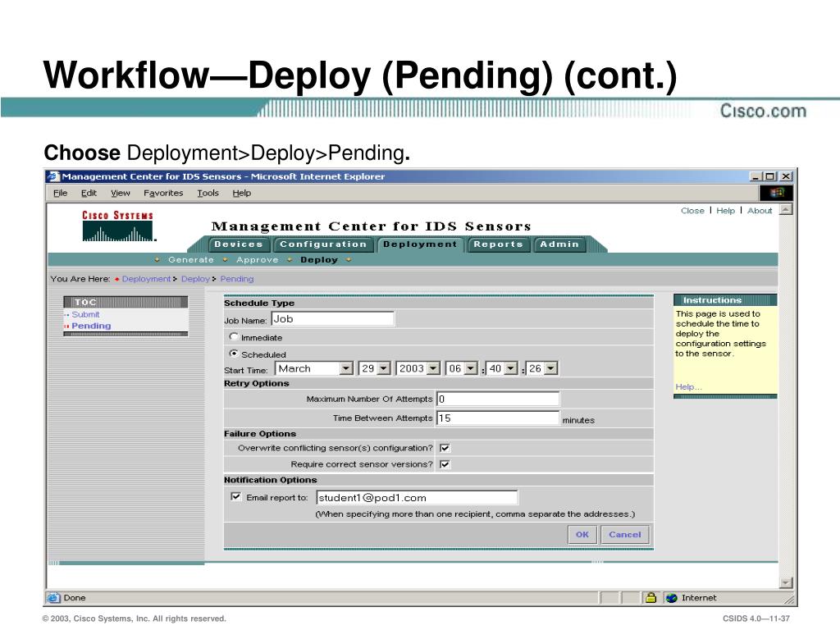
Task: Click the Pending breadcrumb link
Action: click(x=237, y=279)
